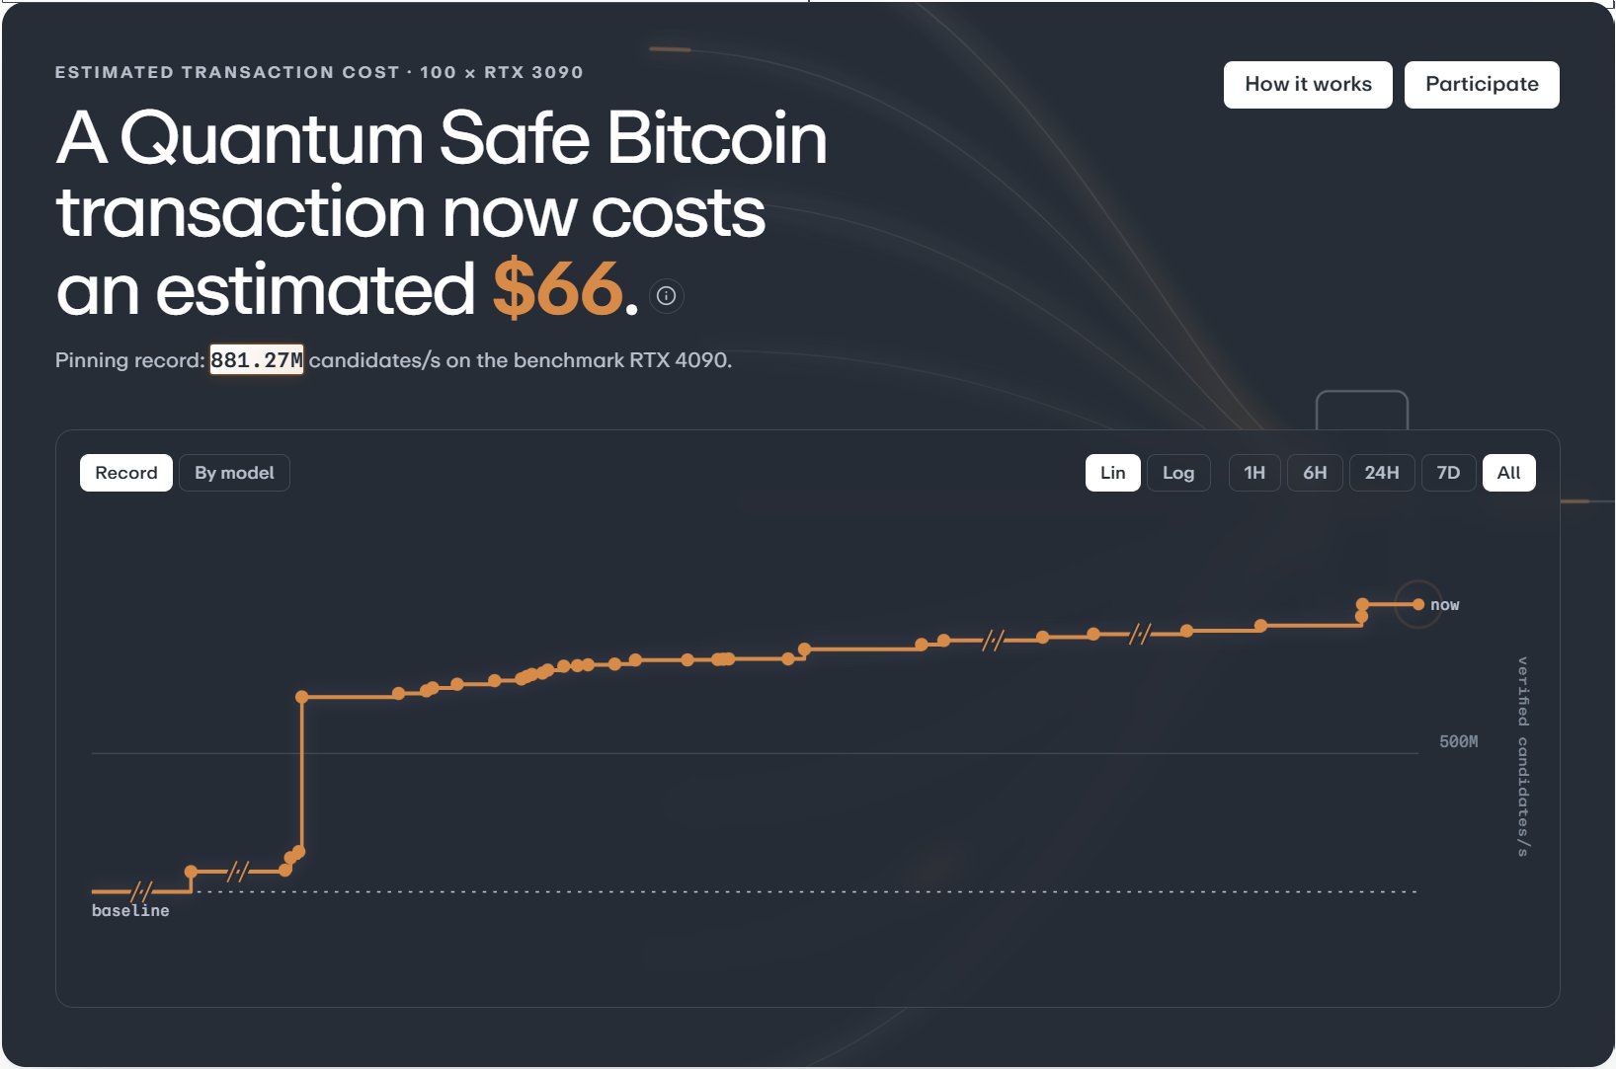Click the baseline label on the chart

point(130,910)
